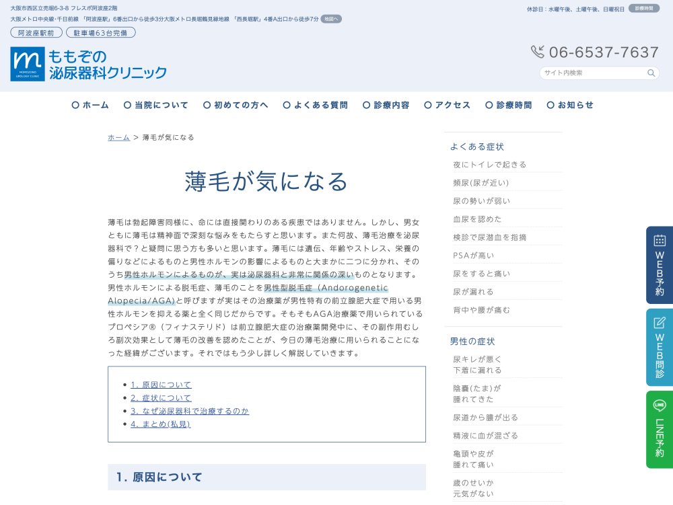673x505 pixels.
Task: Open 夜にトイレで起きる sidebar link
Action: click(490, 164)
